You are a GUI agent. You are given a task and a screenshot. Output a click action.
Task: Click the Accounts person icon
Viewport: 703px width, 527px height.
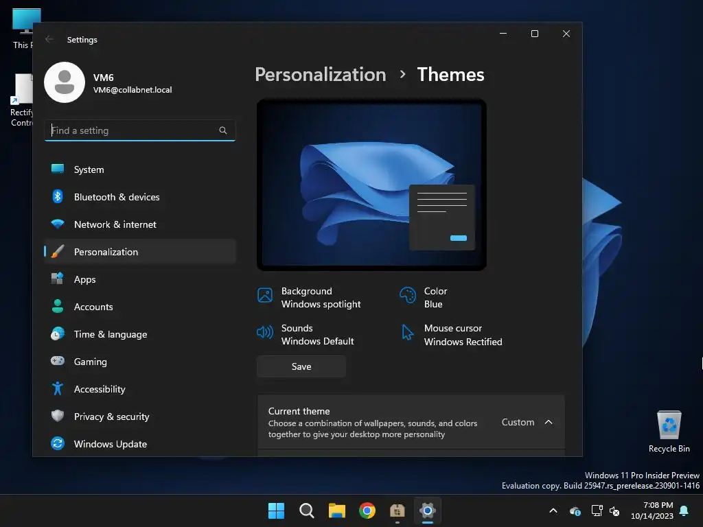[58, 306]
